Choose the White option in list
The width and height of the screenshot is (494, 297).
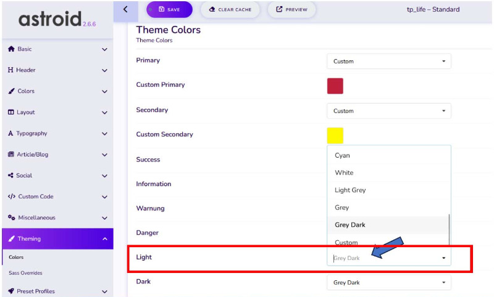(344, 173)
